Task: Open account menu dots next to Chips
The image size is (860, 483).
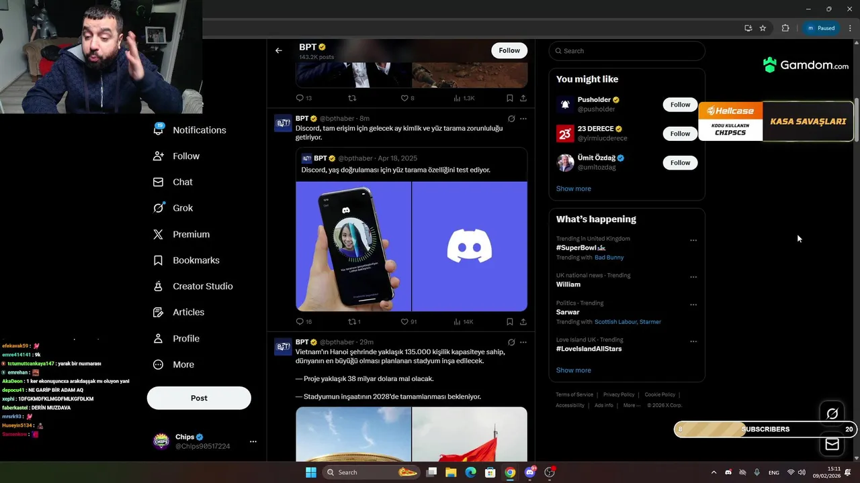Action: (253, 441)
